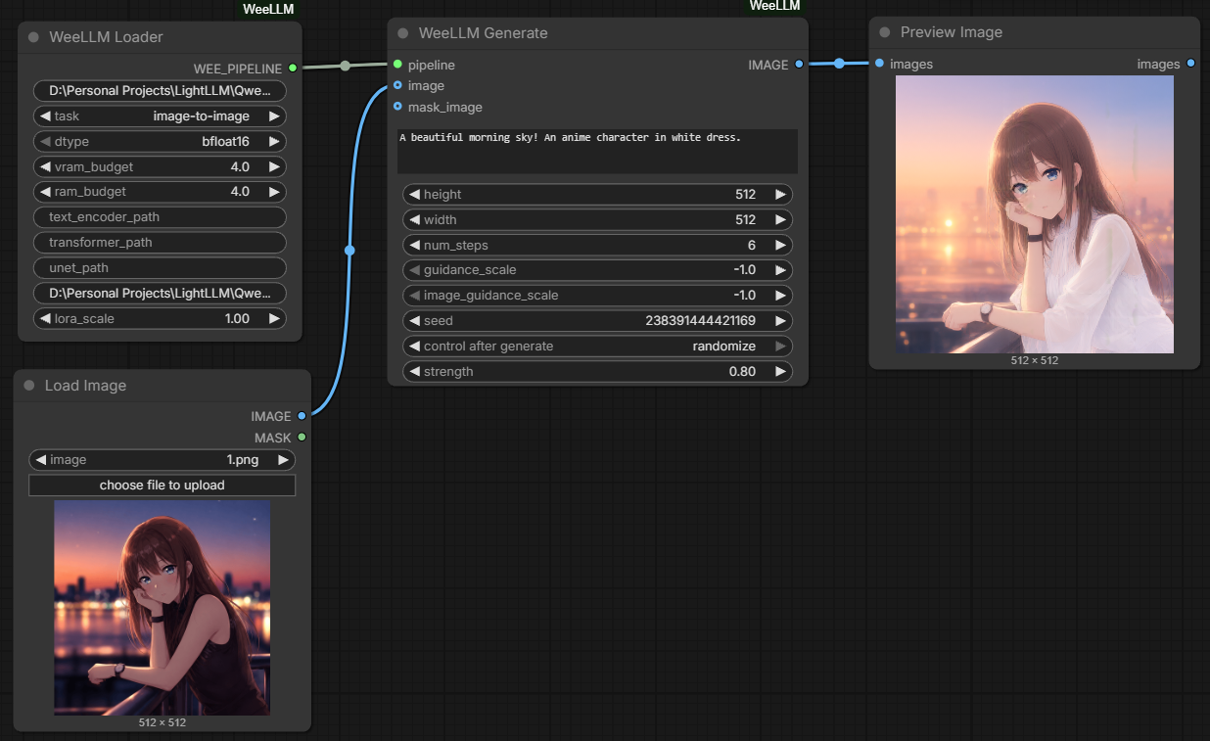Increase height with its right arrow
Viewport: 1210px width, 741px height.
coord(780,194)
